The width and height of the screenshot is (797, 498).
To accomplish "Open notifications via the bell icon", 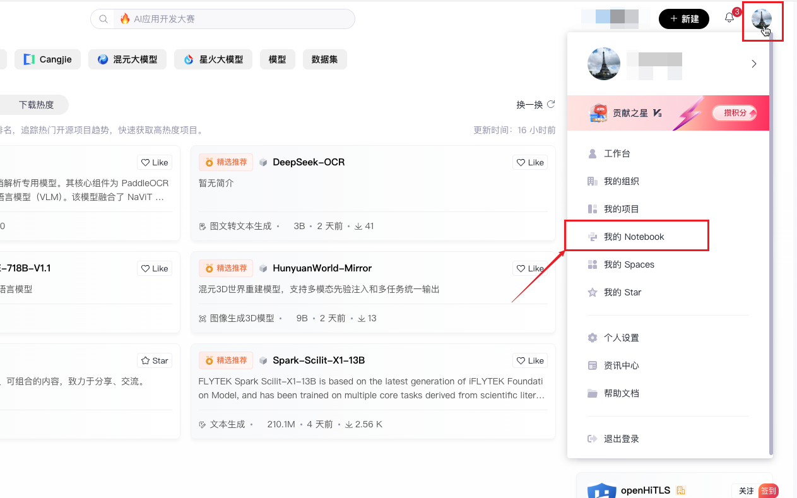I will tap(729, 18).
